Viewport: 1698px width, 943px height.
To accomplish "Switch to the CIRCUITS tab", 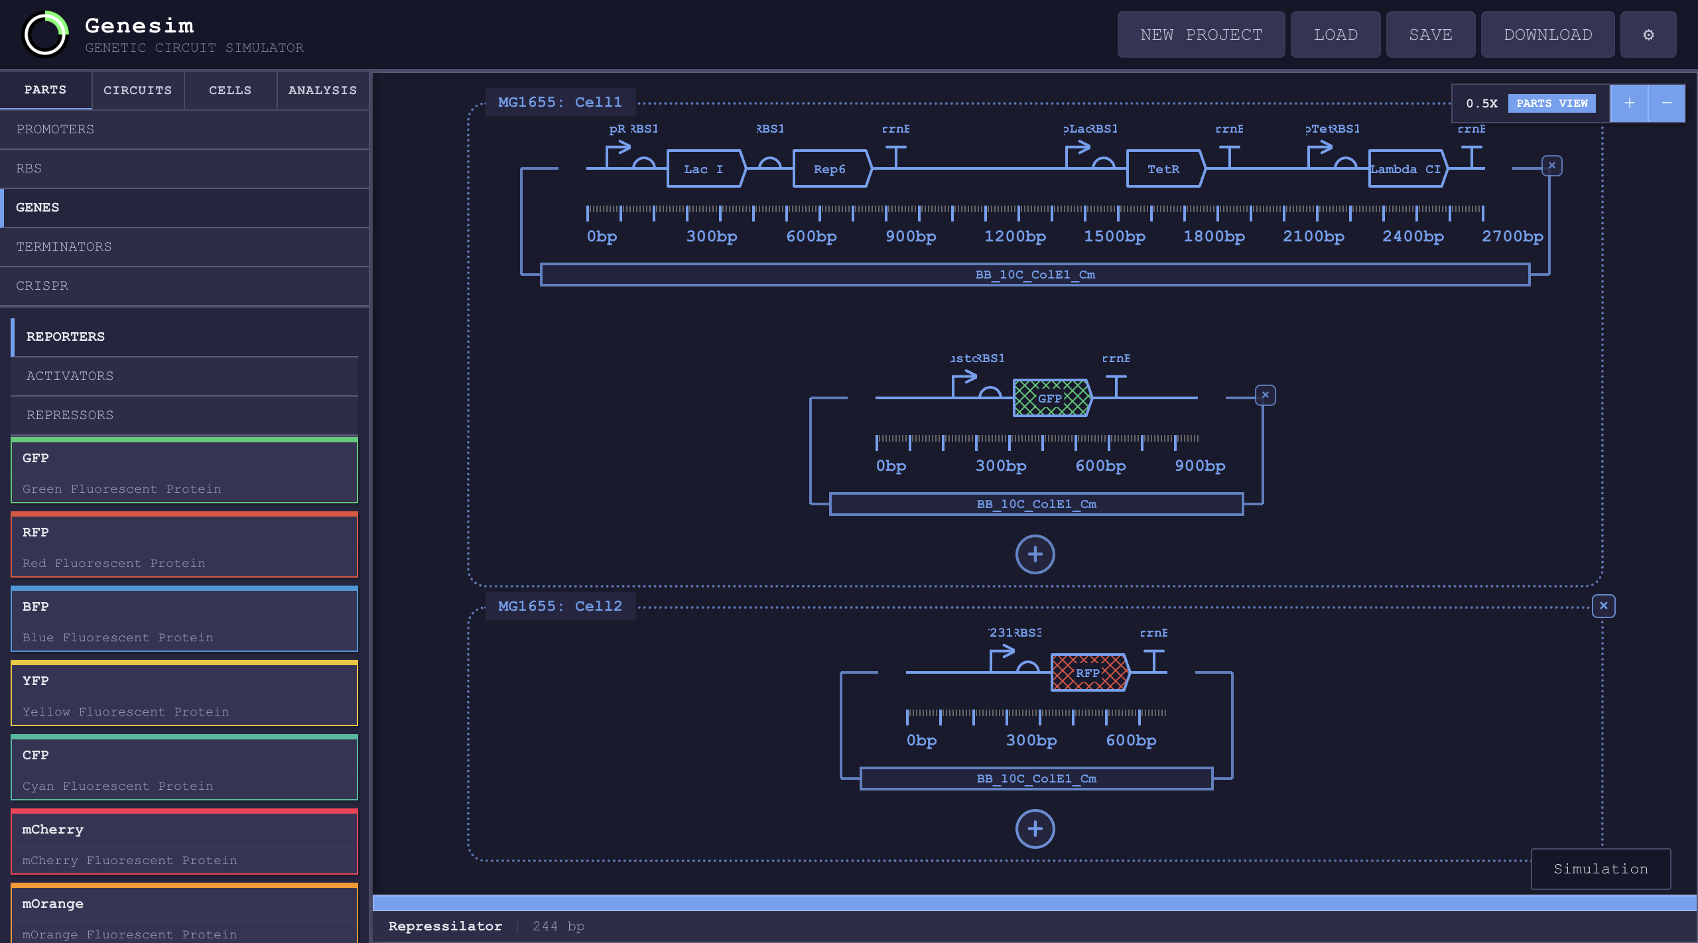I will point(137,90).
